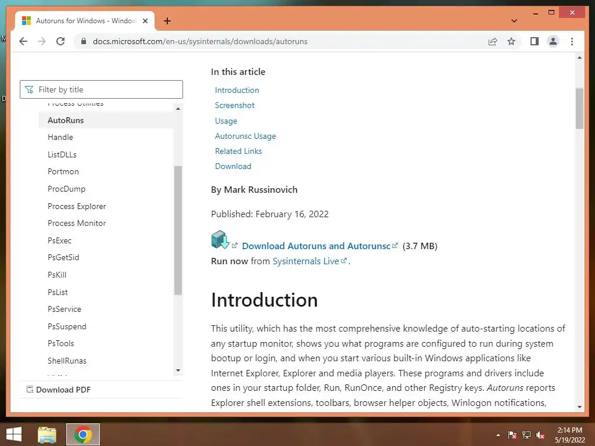Open Download Autoruns and Autorunsc link

pyautogui.click(x=316, y=246)
